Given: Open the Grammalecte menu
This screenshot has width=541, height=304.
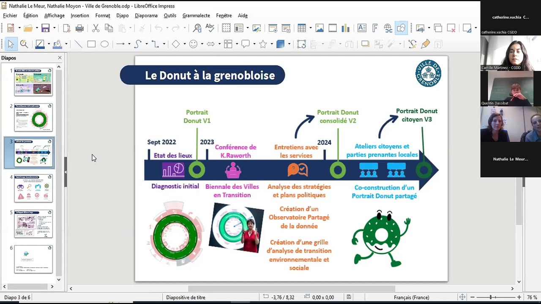Looking at the screenshot, I should (196, 16).
